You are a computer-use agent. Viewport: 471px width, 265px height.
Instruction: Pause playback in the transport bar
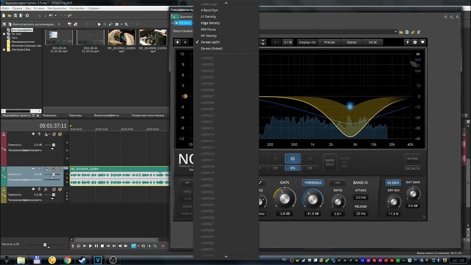(x=96, y=246)
